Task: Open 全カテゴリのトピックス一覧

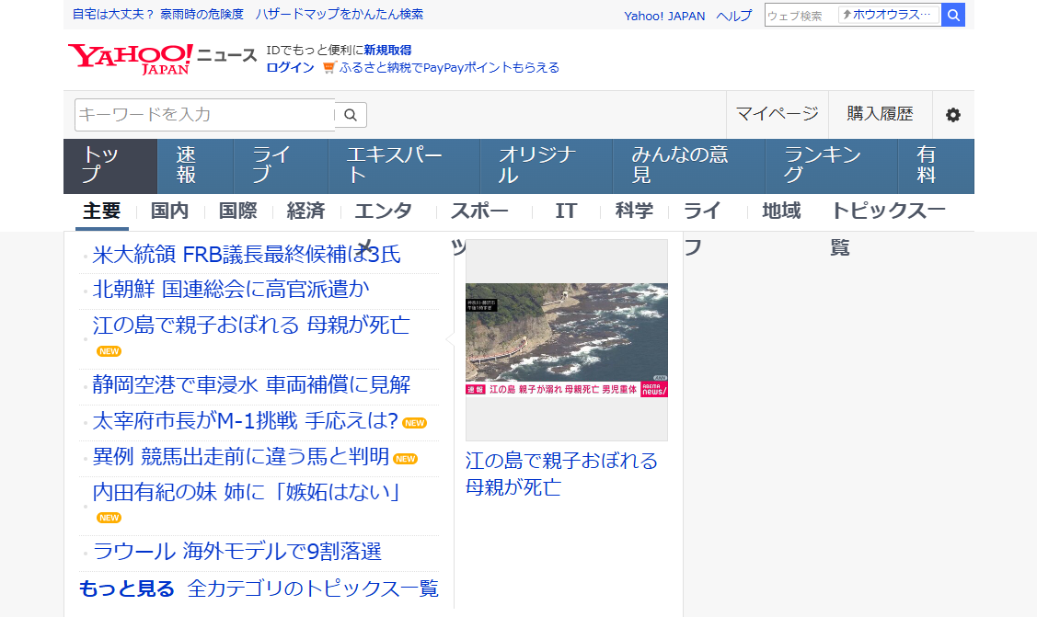Action: (311, 587)
